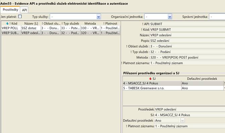The image size is (225, 133).
Task: Click the 33 - Potv... service type cell
Action: tap(70, 28)
